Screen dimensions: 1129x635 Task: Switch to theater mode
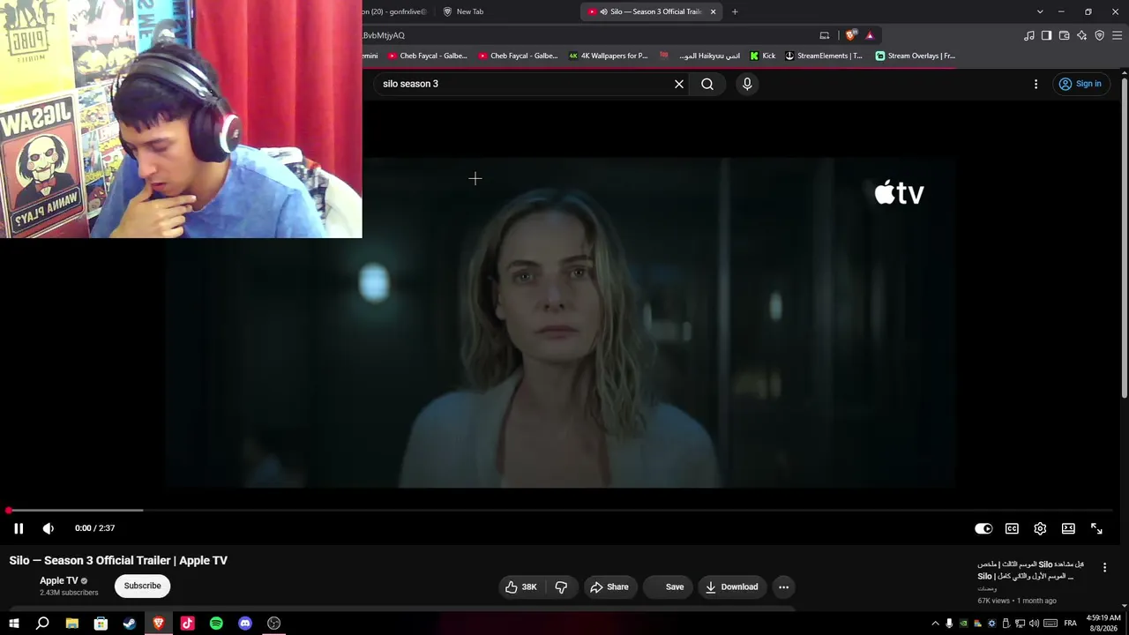[x=1068, y=528]
